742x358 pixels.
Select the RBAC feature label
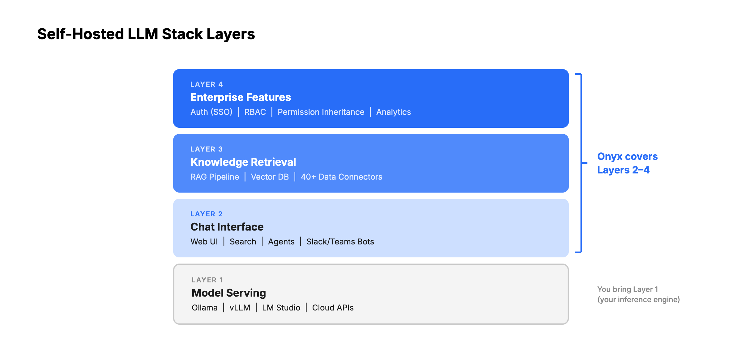[254, 112]
